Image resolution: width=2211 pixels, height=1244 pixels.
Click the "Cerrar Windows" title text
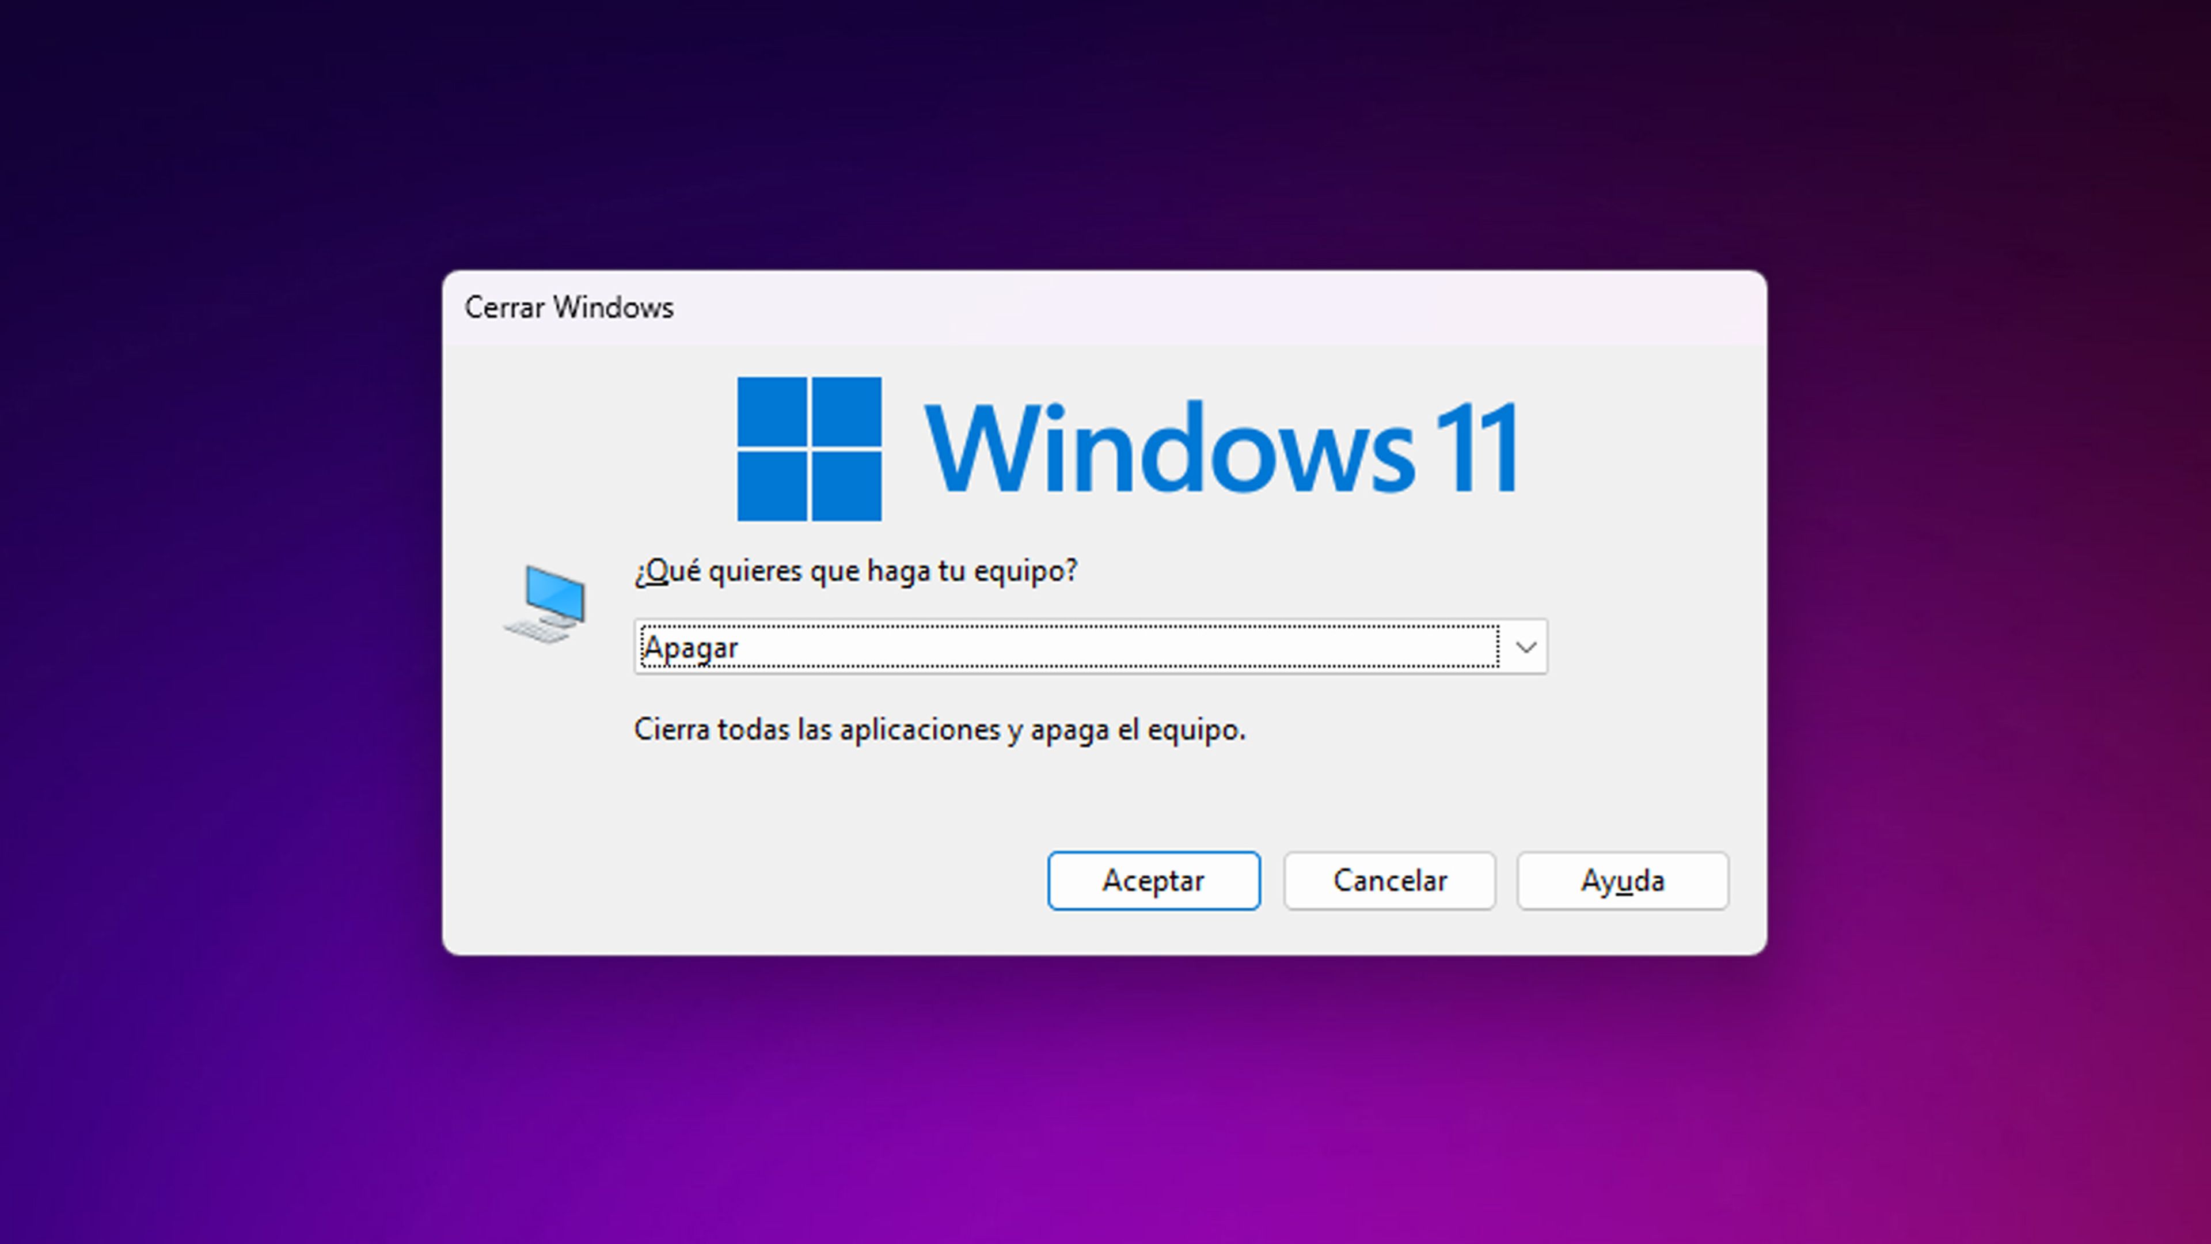coord(569,308)
